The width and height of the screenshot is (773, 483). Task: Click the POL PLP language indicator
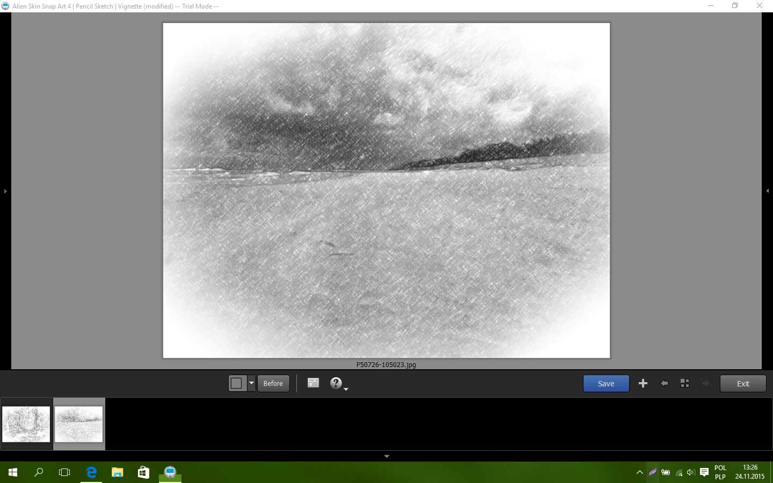[x=720, y=472]
